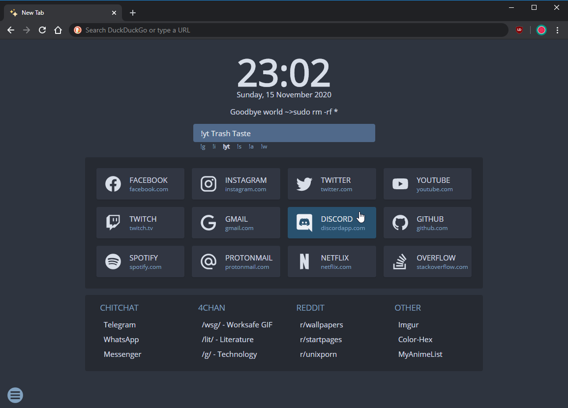
Task: Focus the browser address bar
Action: click(x=289, y=30)
